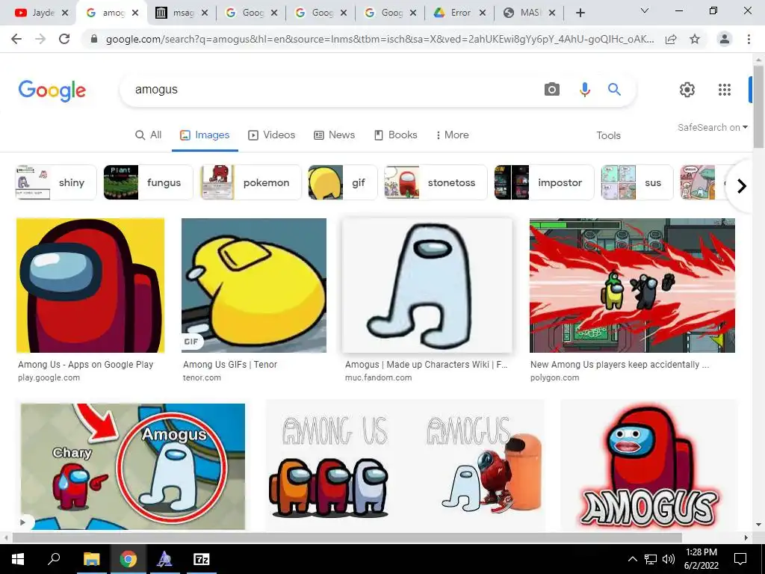Start voice search with microphone icon
This screenshot has width=765, height=574.
(584, 90)
